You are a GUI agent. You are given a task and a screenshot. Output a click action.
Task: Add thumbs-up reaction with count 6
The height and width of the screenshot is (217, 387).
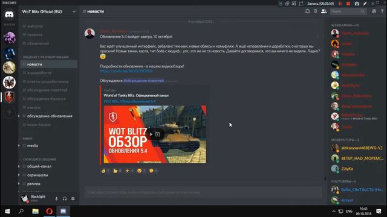pos(117,171)
